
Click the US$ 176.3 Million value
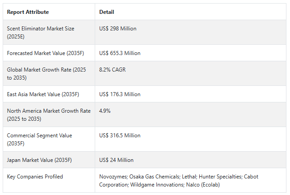(120, 94)
